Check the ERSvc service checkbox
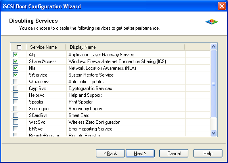 (16, 128)
